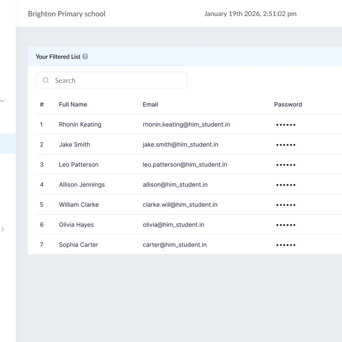Click the allison@him_student.in email address
The height and width of the screenshot is (342, 342).
175,185
